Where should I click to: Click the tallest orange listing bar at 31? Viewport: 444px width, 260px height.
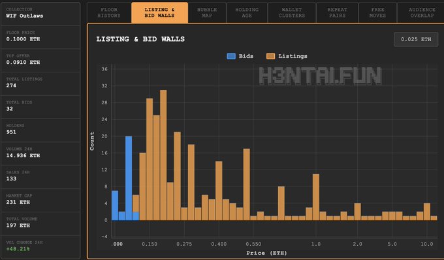click(163, 155)
